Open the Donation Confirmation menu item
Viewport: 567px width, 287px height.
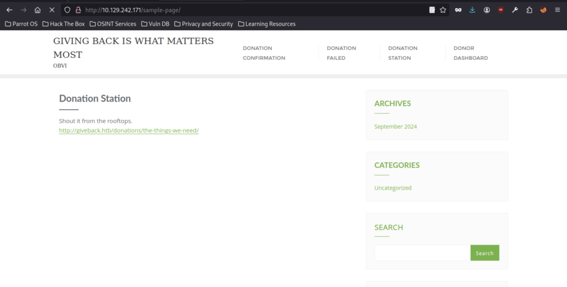[264, 53]
